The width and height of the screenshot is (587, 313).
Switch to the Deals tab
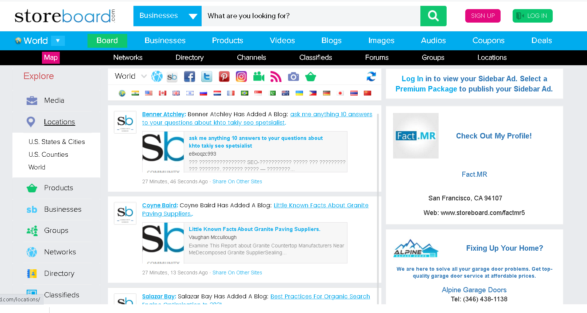coord(541,40)
